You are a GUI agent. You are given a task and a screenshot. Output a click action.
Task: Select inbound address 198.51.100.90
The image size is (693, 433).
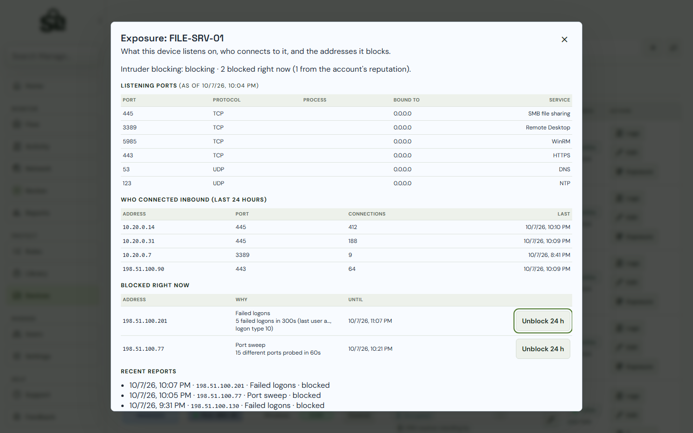(x=143, y=269)
